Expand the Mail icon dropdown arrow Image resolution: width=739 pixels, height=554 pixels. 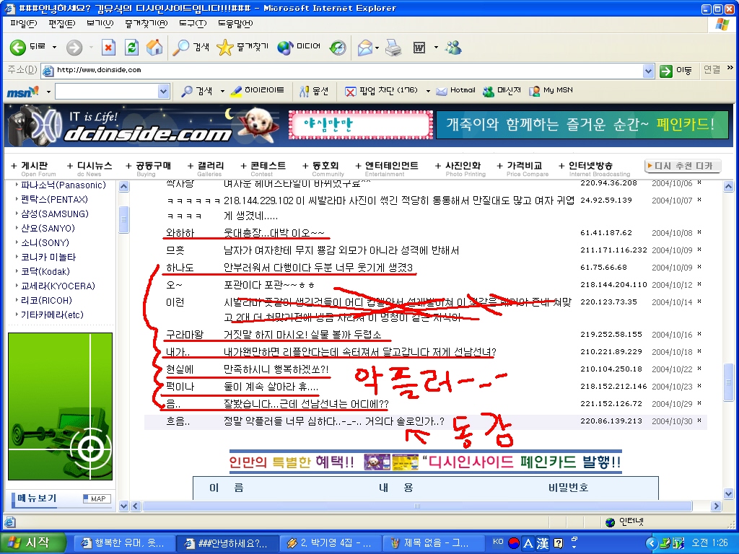click(x=377, y=48)
